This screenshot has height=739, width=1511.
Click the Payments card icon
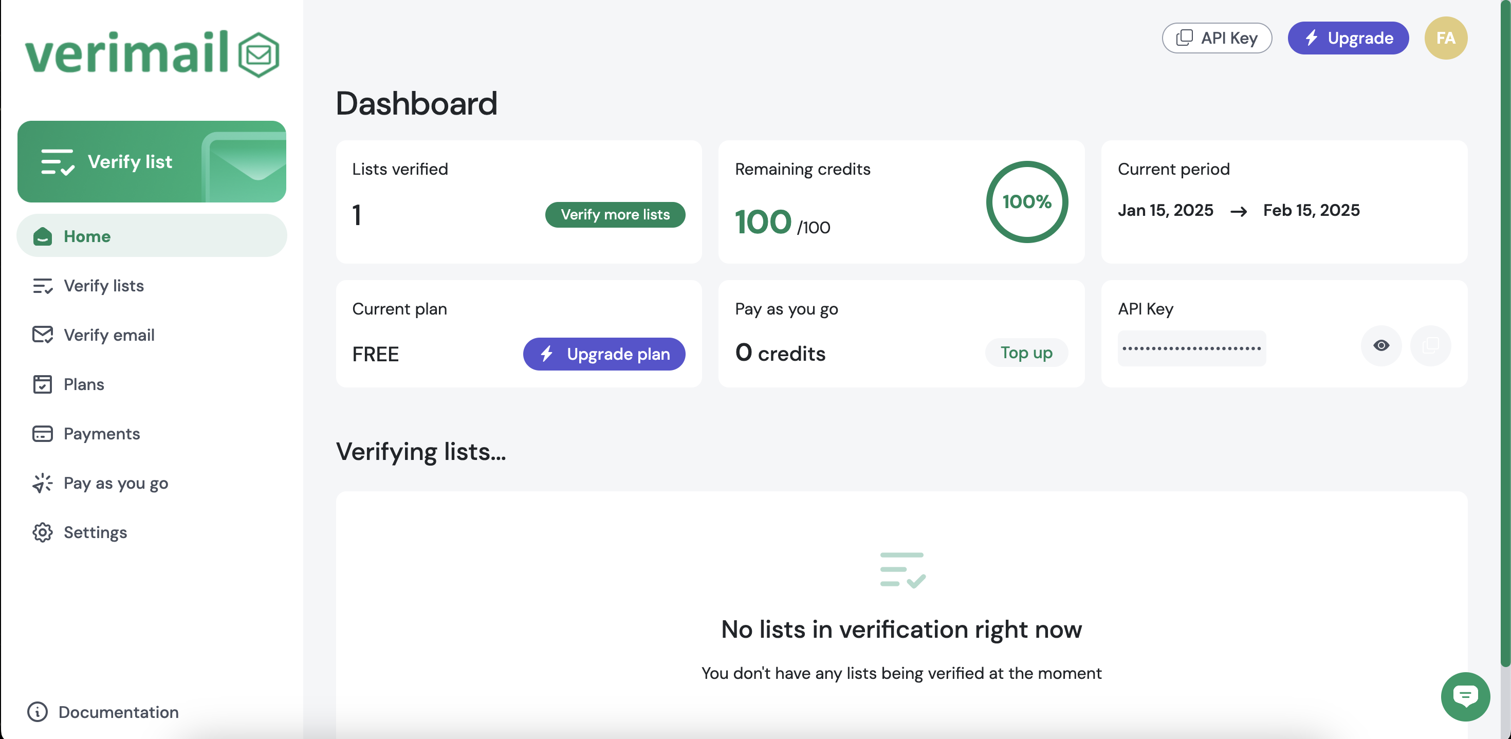(43, 433)
